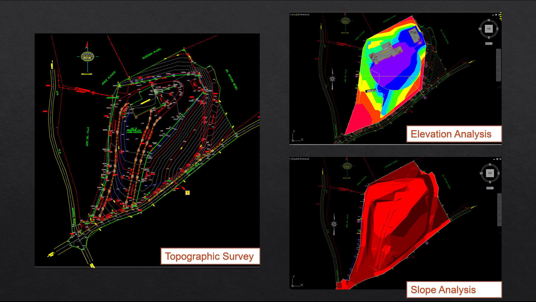Click the JOSE DEL VALLE label in the Topographic Survey
The width and height of the screenshot is (536, 302).
(x=87, y=137)
